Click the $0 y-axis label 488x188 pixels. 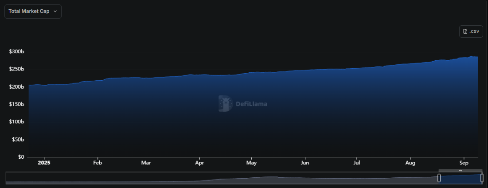coord(21,157)
